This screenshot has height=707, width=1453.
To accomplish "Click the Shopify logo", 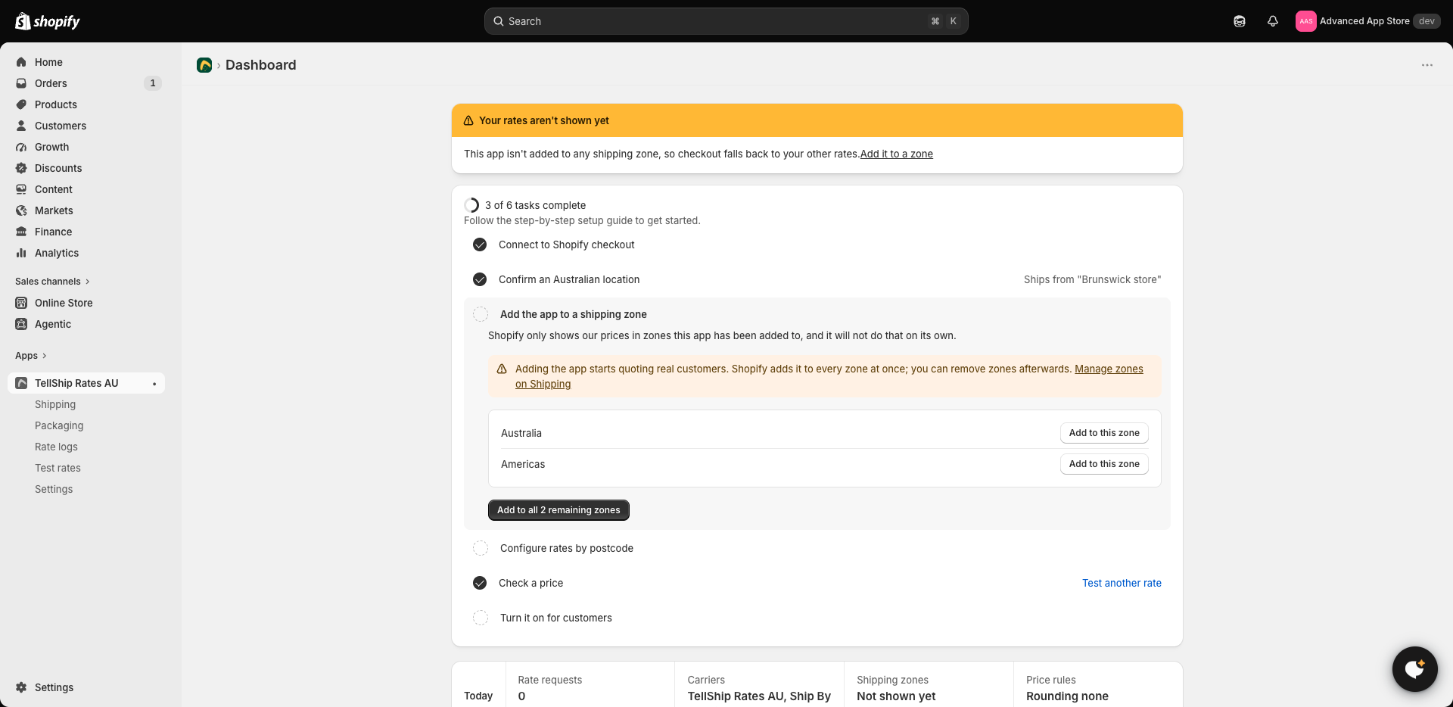I will pyautogui.click(x=48, y=21).
